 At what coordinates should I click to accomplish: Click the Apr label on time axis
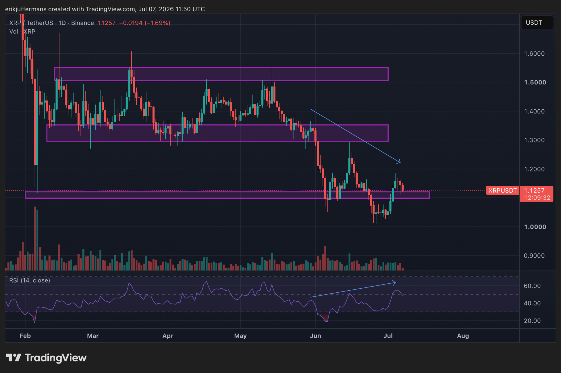(168, 336)
